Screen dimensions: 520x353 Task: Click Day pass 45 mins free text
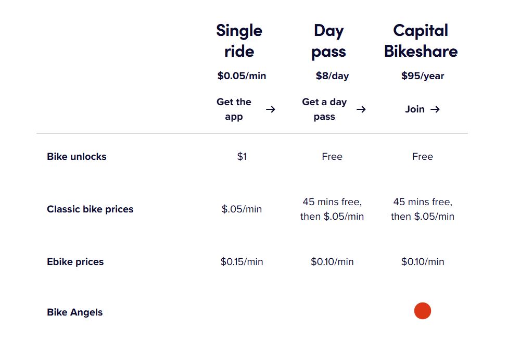coord(332,201)
